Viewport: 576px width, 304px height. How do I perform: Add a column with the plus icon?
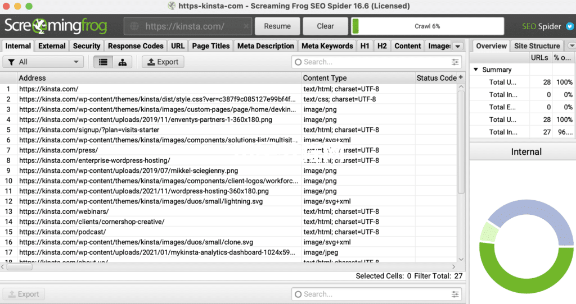(461, 77)
